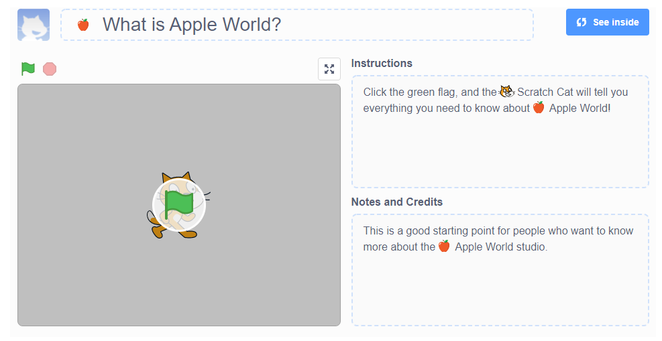Click the apple emoji in the Instructions text
This screenshot has height=341, width=662.
pyautogui.click(x=539, y=108)
